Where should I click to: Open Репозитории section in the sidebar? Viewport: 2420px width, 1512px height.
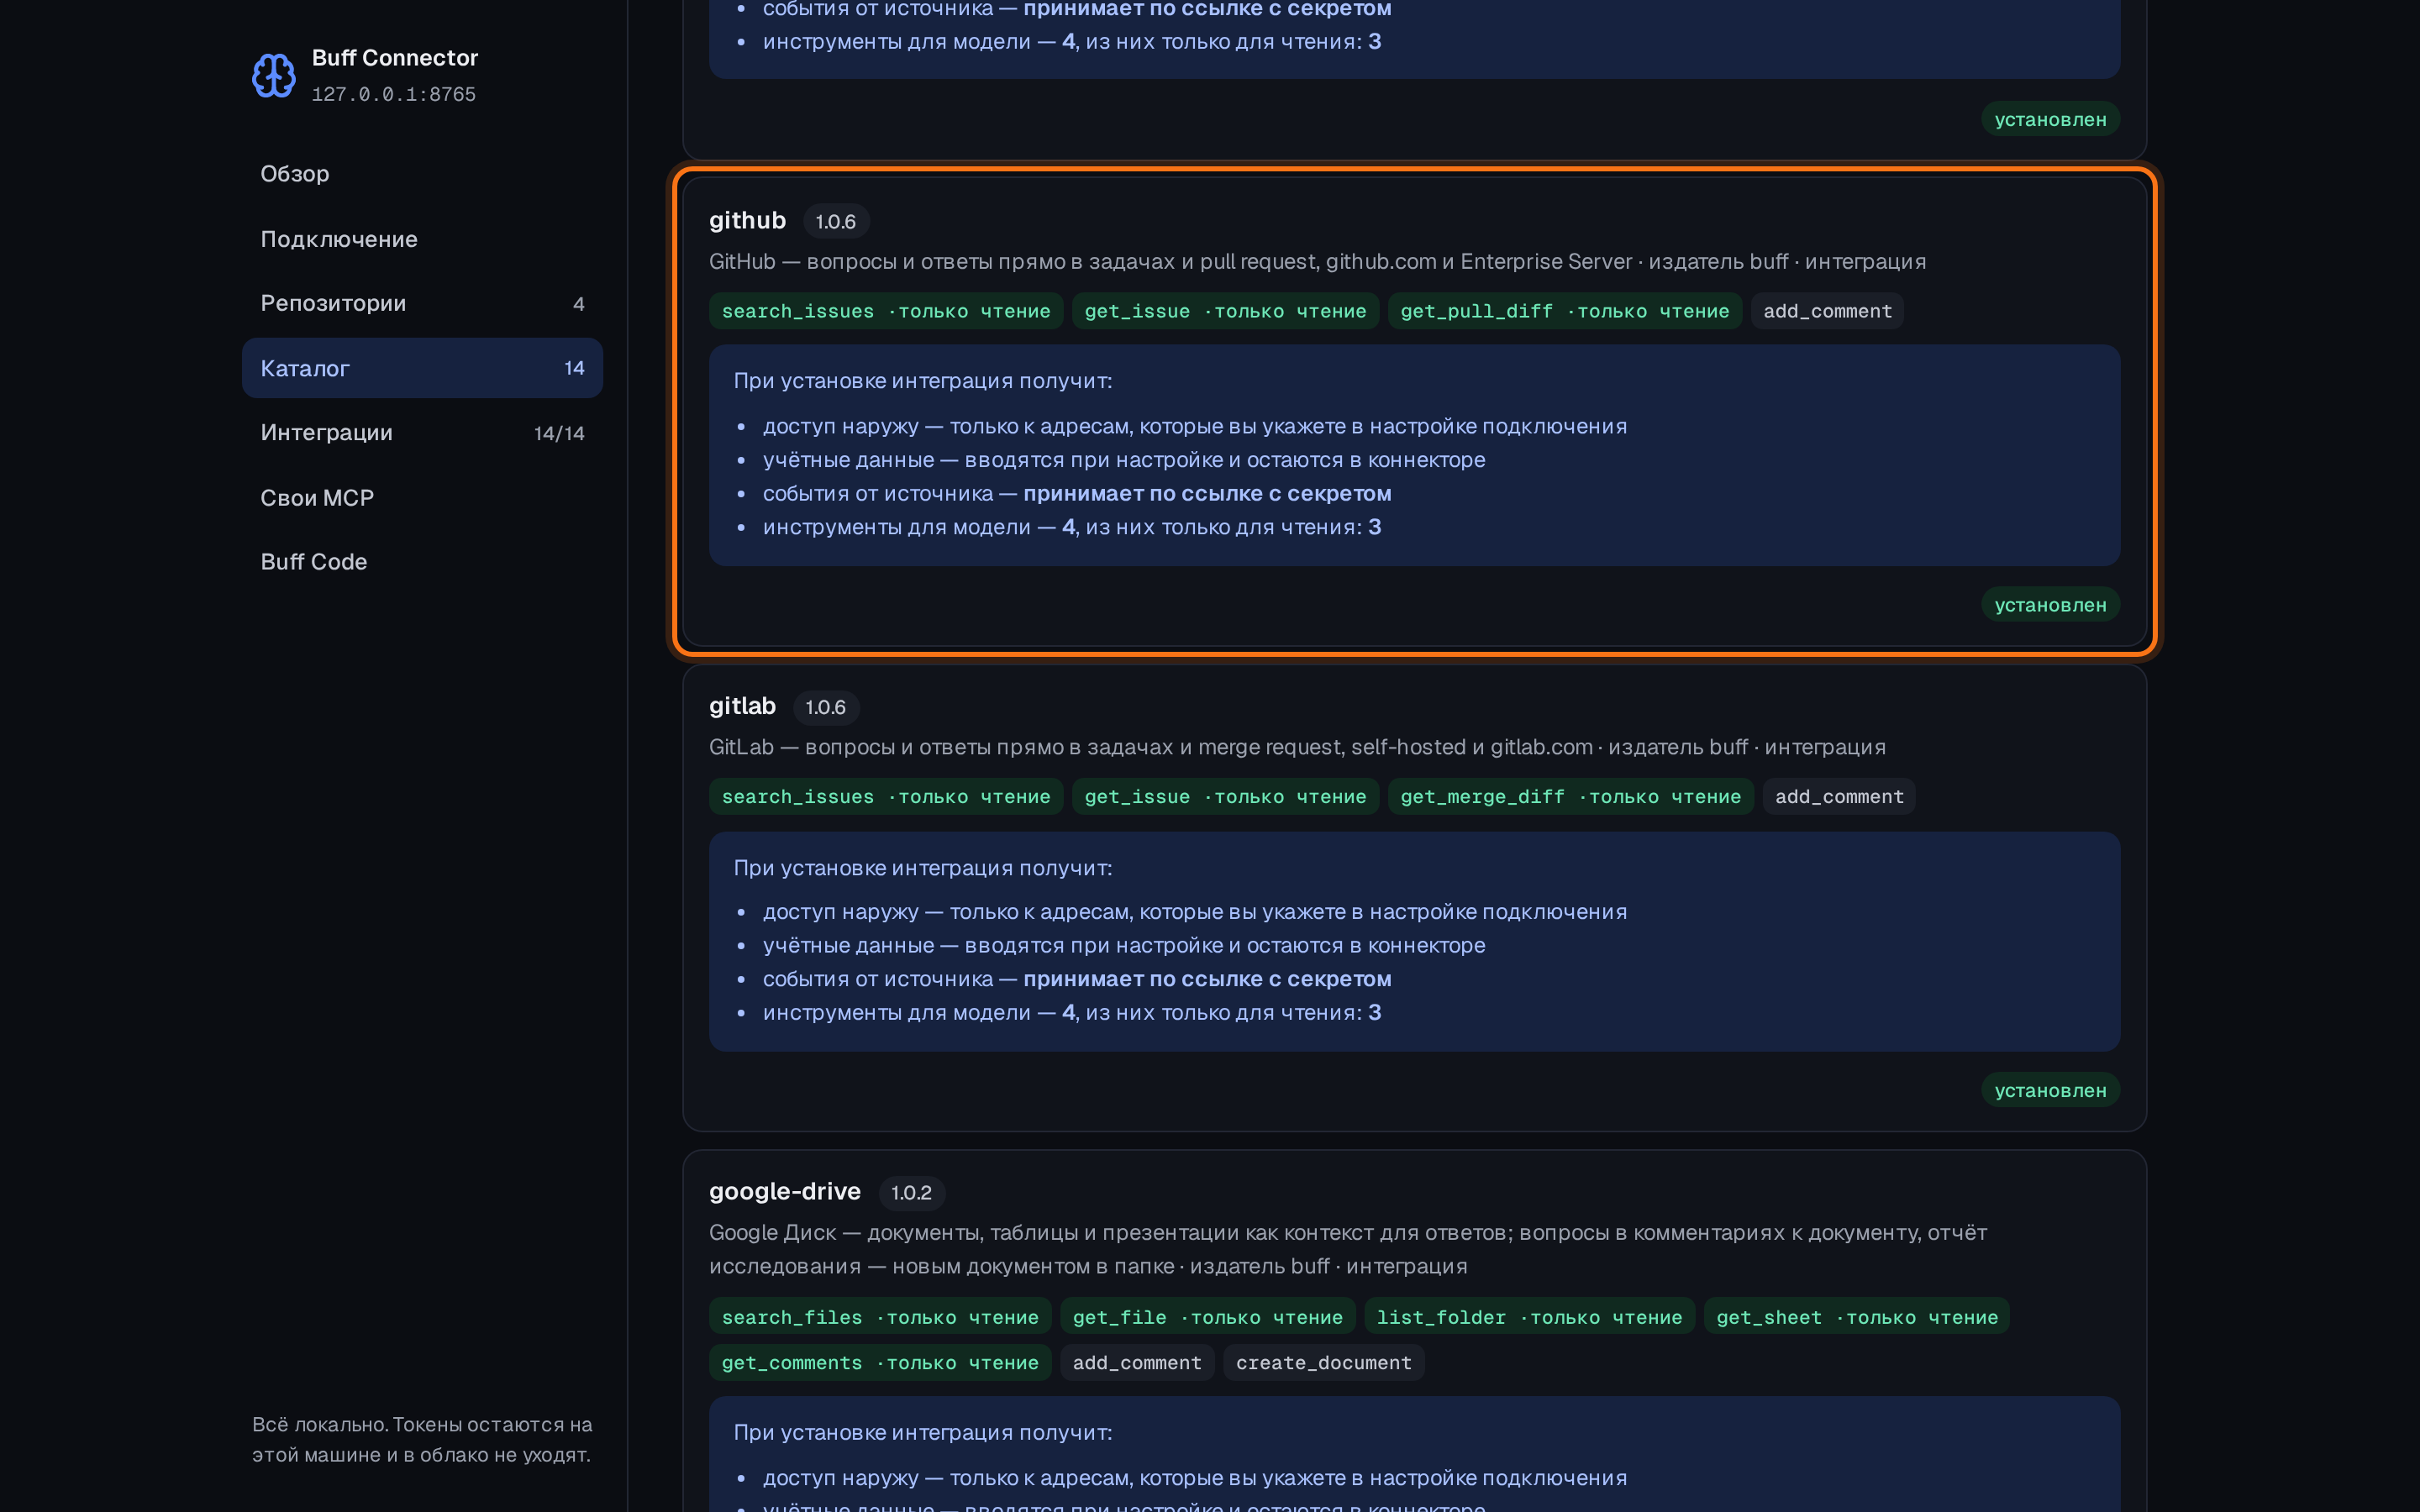(x=422, y=303)
